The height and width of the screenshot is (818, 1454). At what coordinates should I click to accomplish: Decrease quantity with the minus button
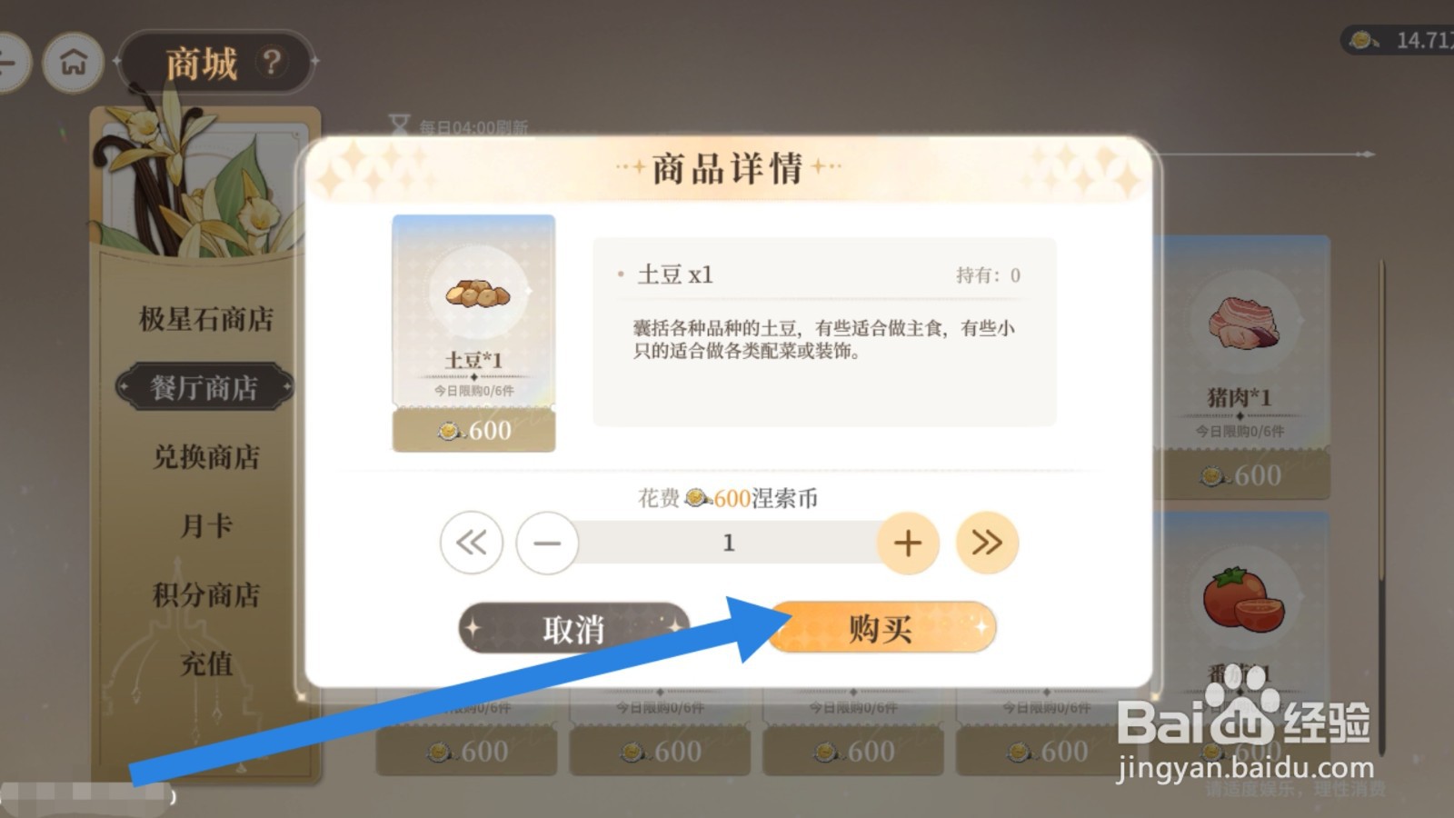point(547,543)
